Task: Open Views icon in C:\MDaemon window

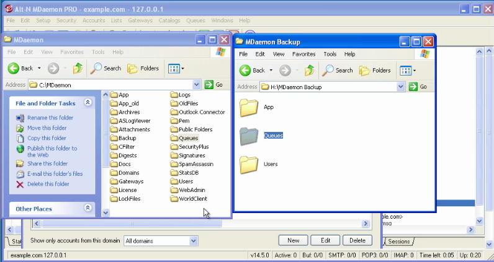Action: coord(174,68)
